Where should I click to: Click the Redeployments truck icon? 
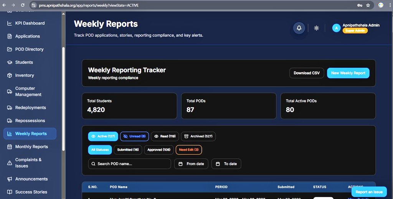10,108
